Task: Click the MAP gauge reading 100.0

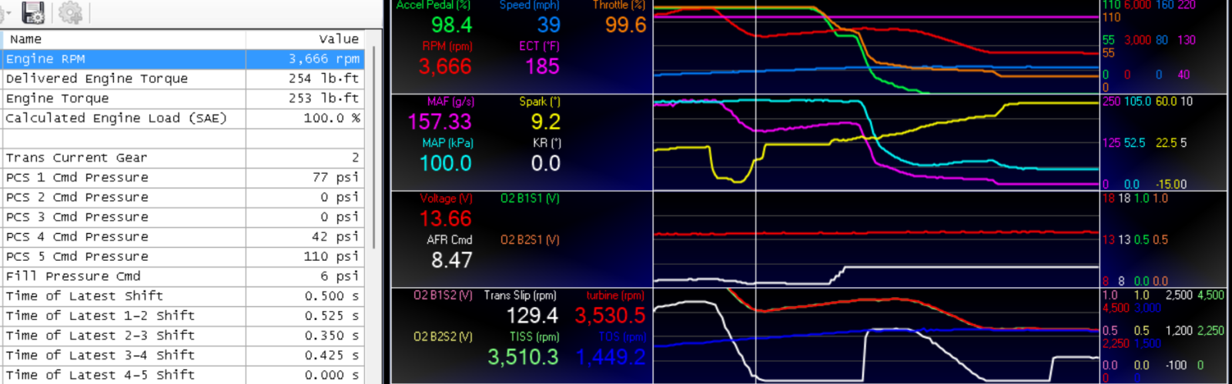Action: point(446,163)
